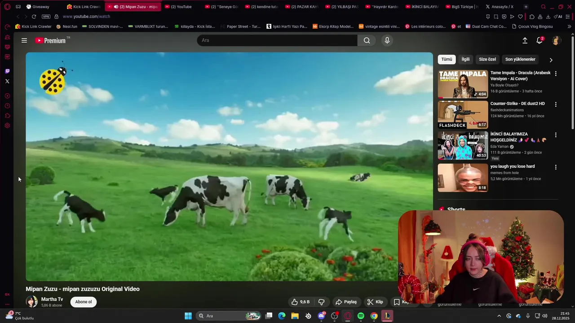
Task: Click the magnifier search button
Action: pyautogui.click(x=367, y=40)
